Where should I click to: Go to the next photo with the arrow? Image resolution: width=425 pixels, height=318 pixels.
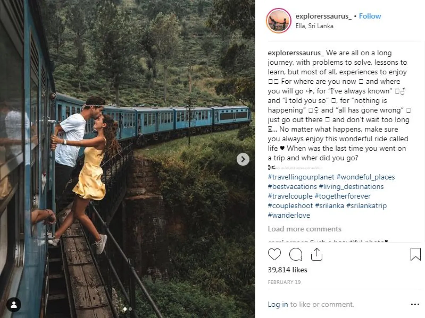tap(243, 159)
